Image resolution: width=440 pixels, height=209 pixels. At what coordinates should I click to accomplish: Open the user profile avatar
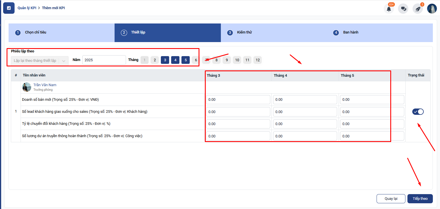[x=432, y=9]
